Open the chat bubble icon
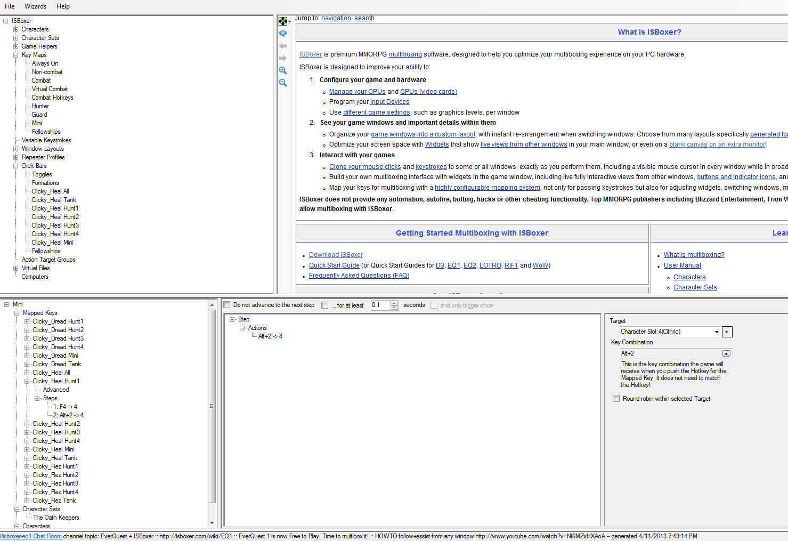Image resolution: width=788 pixels, height=541 pixels. [283, 34]
